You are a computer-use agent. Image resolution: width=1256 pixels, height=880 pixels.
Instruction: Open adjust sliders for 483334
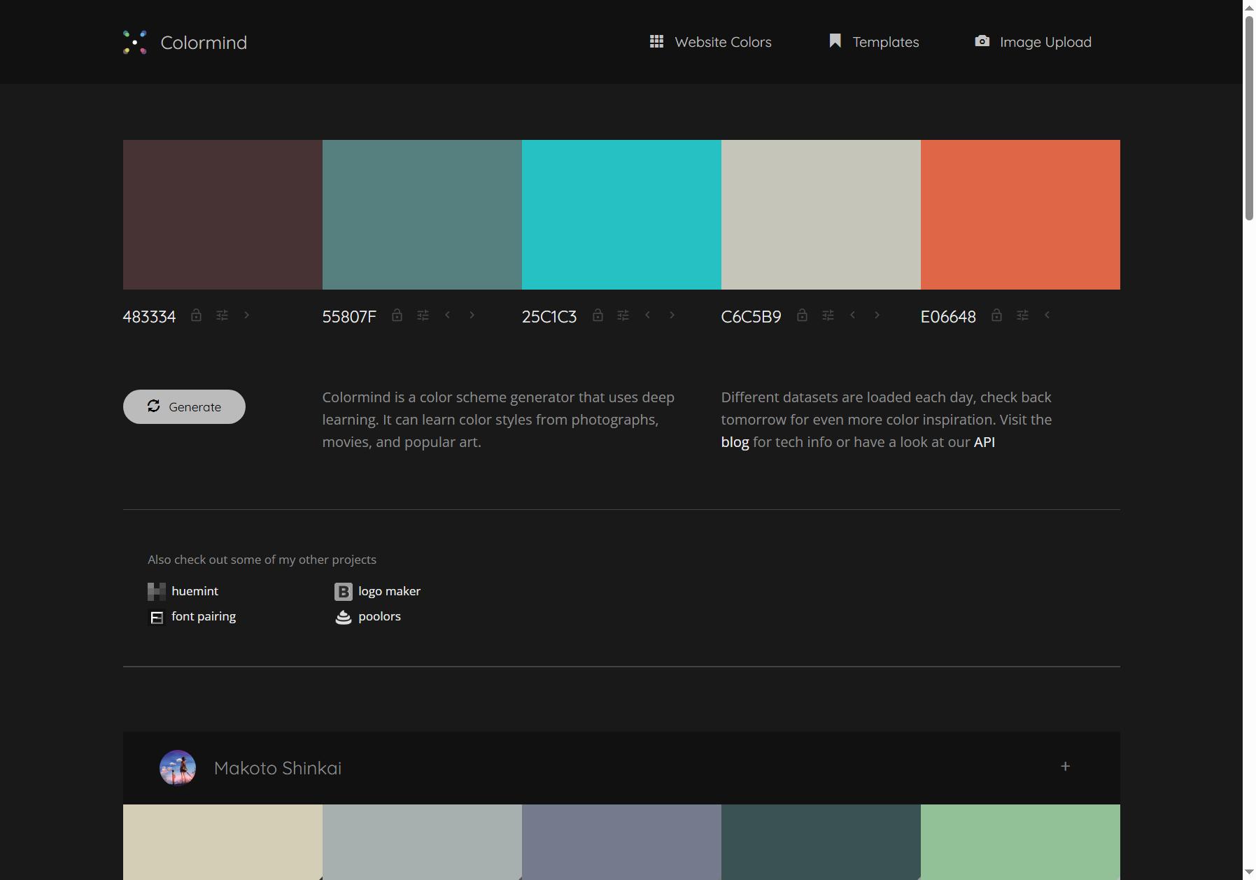(x=222, y=315)
